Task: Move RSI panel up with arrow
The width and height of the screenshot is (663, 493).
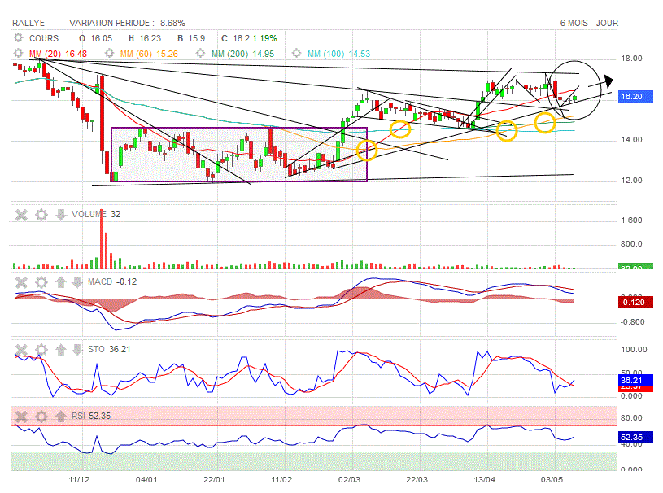Action: tap(60, 417)
